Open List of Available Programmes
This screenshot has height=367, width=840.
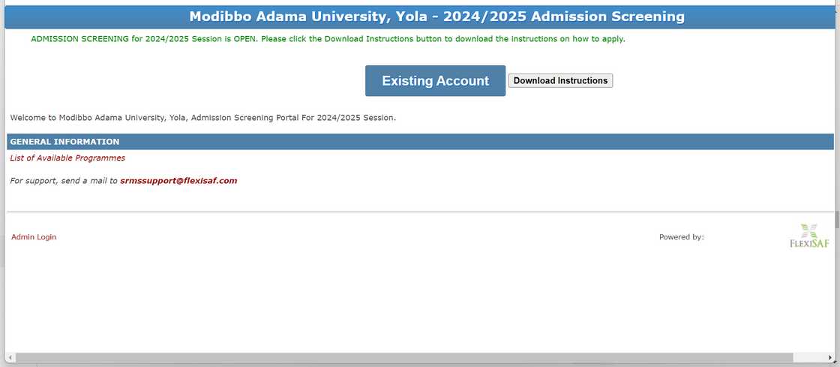[x=67, y=158]
